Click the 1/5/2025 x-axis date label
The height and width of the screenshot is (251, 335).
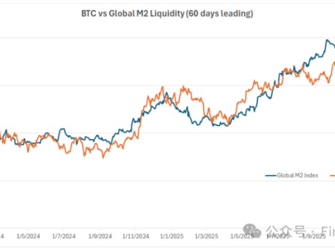pyautogui.click(x=242, y=236)
